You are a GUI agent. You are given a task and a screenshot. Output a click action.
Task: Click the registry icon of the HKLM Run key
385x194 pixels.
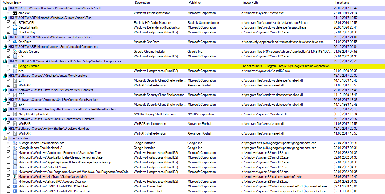tap(5, 18)
